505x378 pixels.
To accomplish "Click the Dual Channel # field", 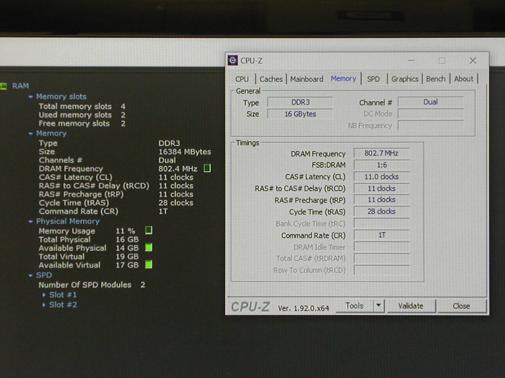I will (x=431, y=102).
